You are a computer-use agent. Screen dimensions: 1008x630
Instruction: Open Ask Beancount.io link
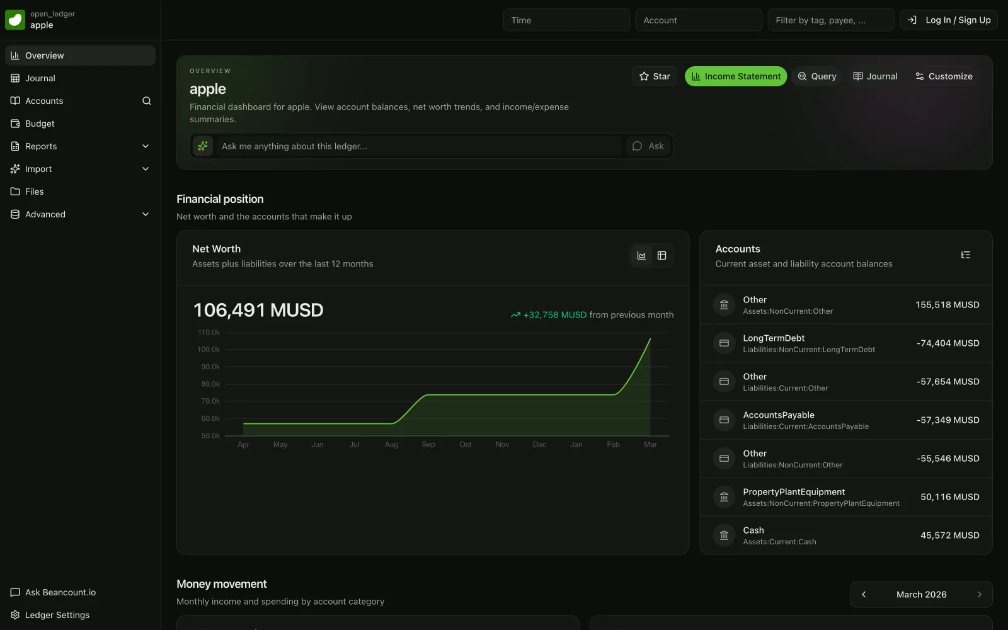point(80,592)
